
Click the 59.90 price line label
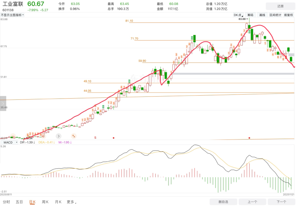[142, 61]
